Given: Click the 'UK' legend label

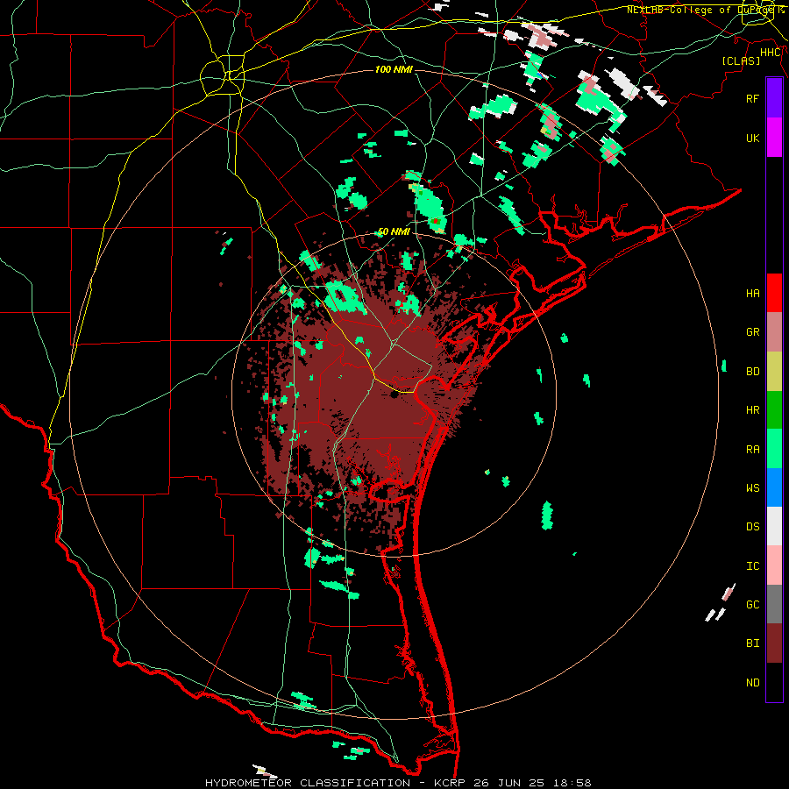Looking at the screenshot, I should click(752, 138).
